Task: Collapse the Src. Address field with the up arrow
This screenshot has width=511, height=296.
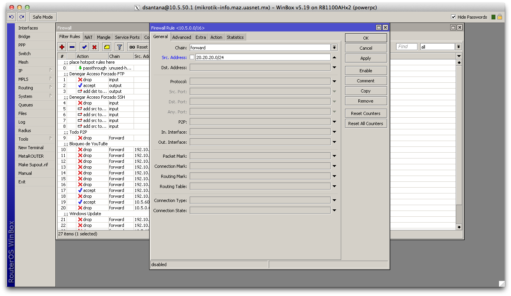Action: tap(335, 57)
